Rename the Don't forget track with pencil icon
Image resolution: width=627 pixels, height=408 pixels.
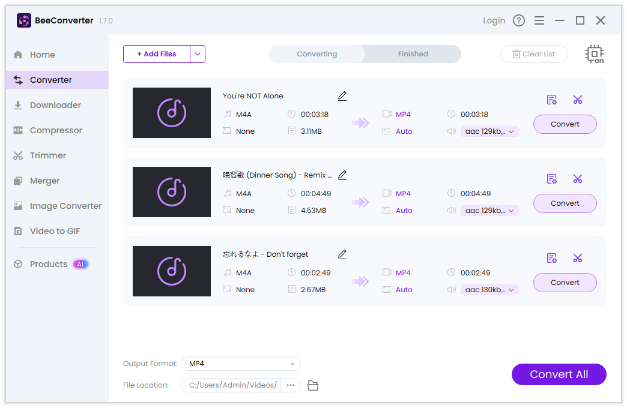point(342,254)
